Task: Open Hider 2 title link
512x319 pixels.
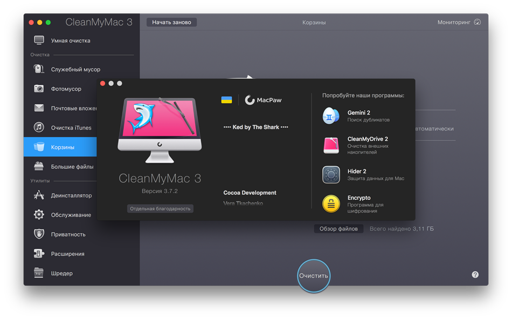Action: pos(357,172)
